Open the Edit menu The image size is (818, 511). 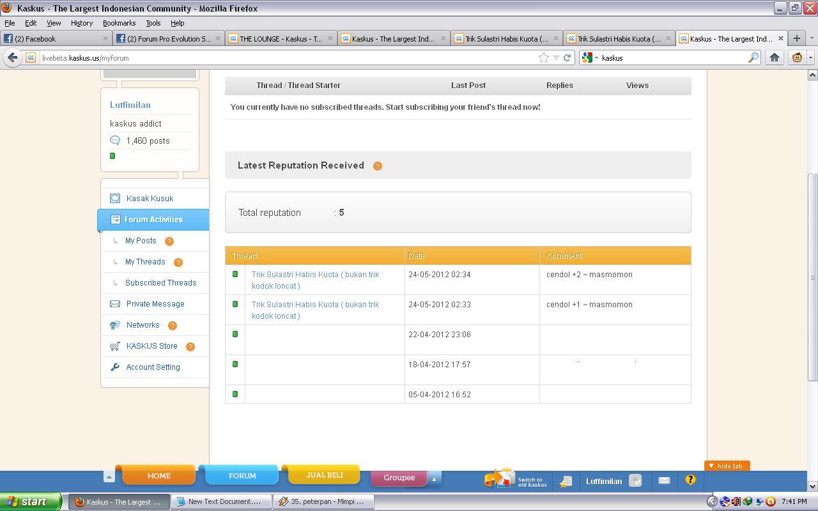click(30, 23)
